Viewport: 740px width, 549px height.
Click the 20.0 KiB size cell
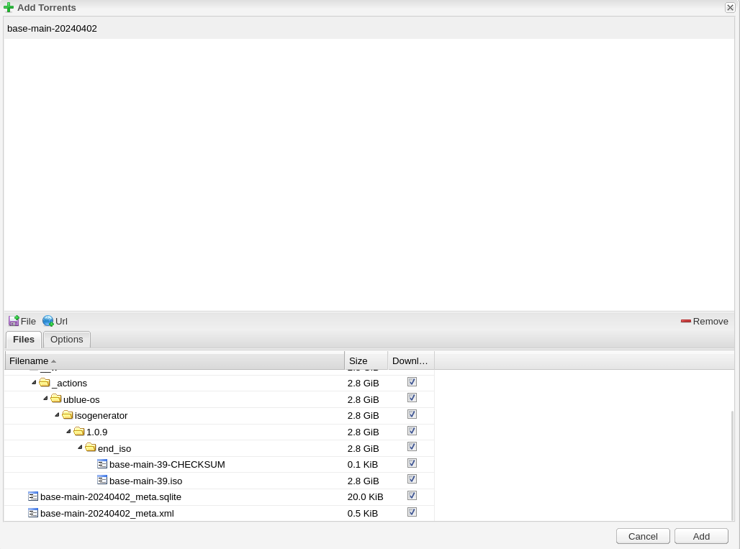click(x=365, y=496)
